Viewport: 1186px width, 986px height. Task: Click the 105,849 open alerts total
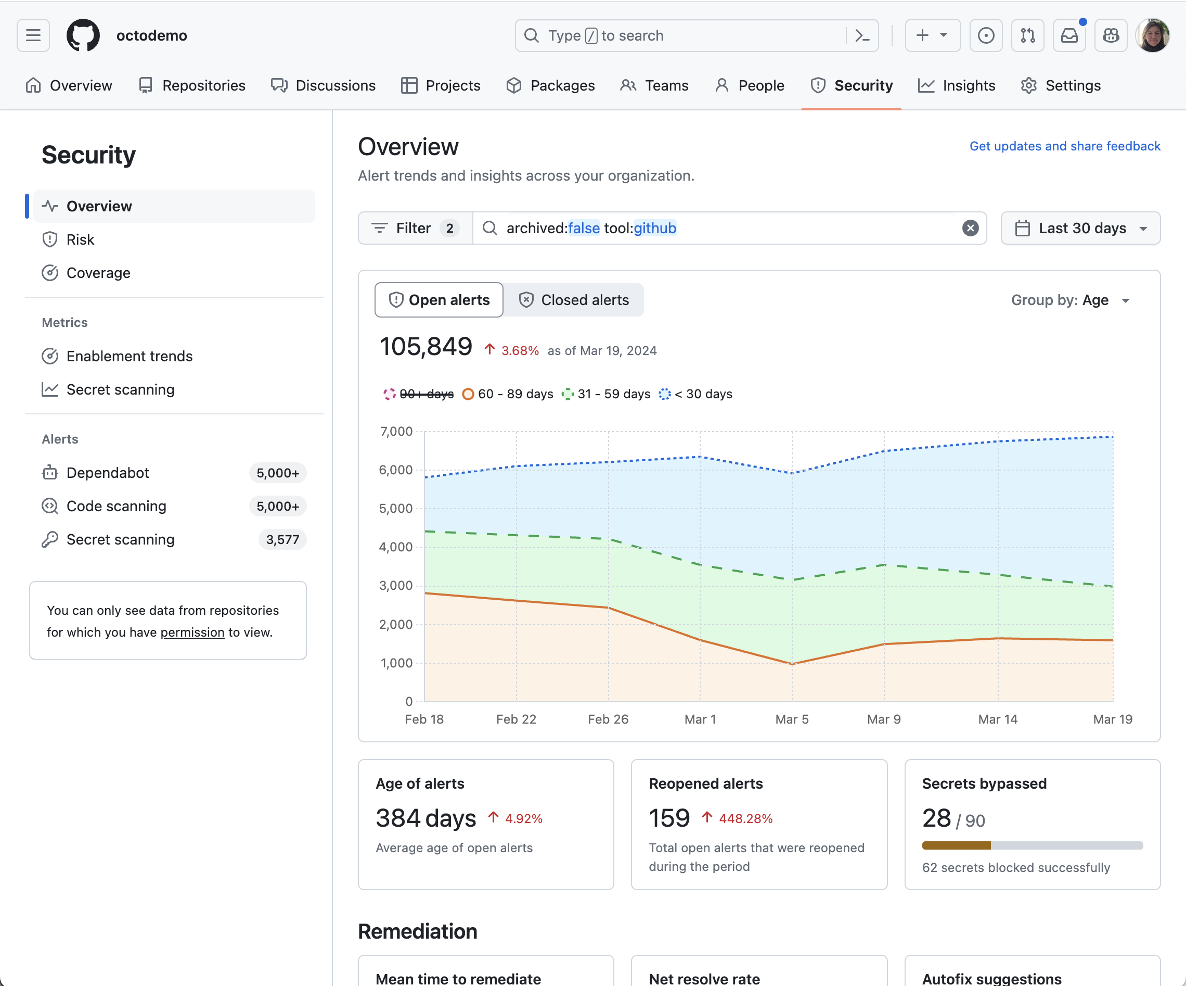[426, 347]
